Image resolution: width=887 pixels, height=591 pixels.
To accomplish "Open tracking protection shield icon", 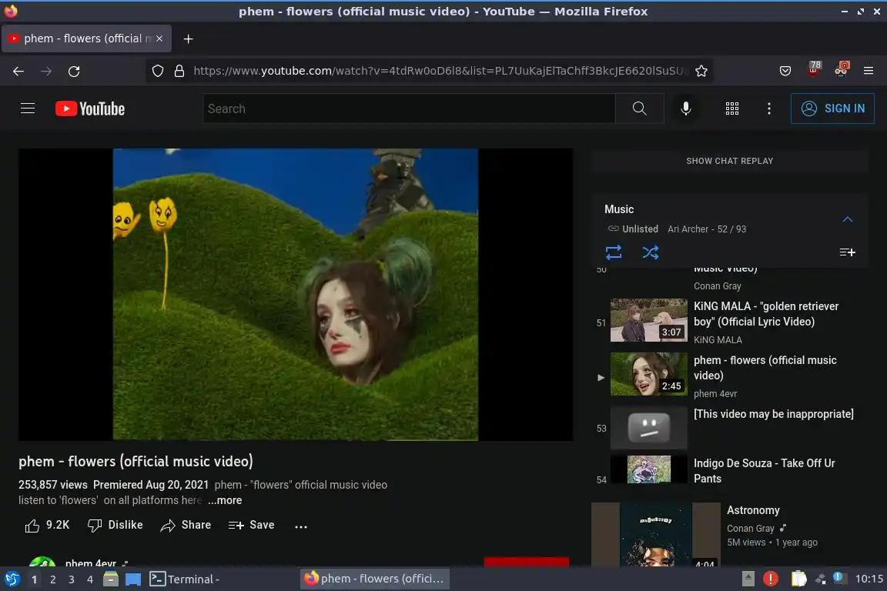I will pyautogui.click(x=158, y=71).
